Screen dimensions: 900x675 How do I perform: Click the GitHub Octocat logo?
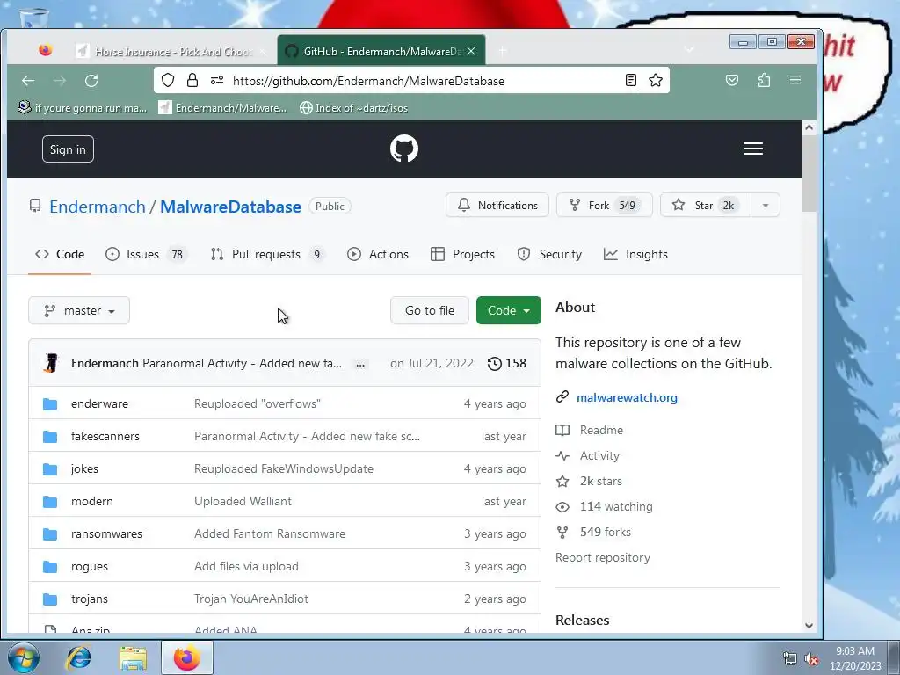click(x=404, y=149)
